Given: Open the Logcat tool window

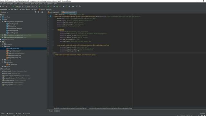Looking at the screenshot, I should click(26, 114).
